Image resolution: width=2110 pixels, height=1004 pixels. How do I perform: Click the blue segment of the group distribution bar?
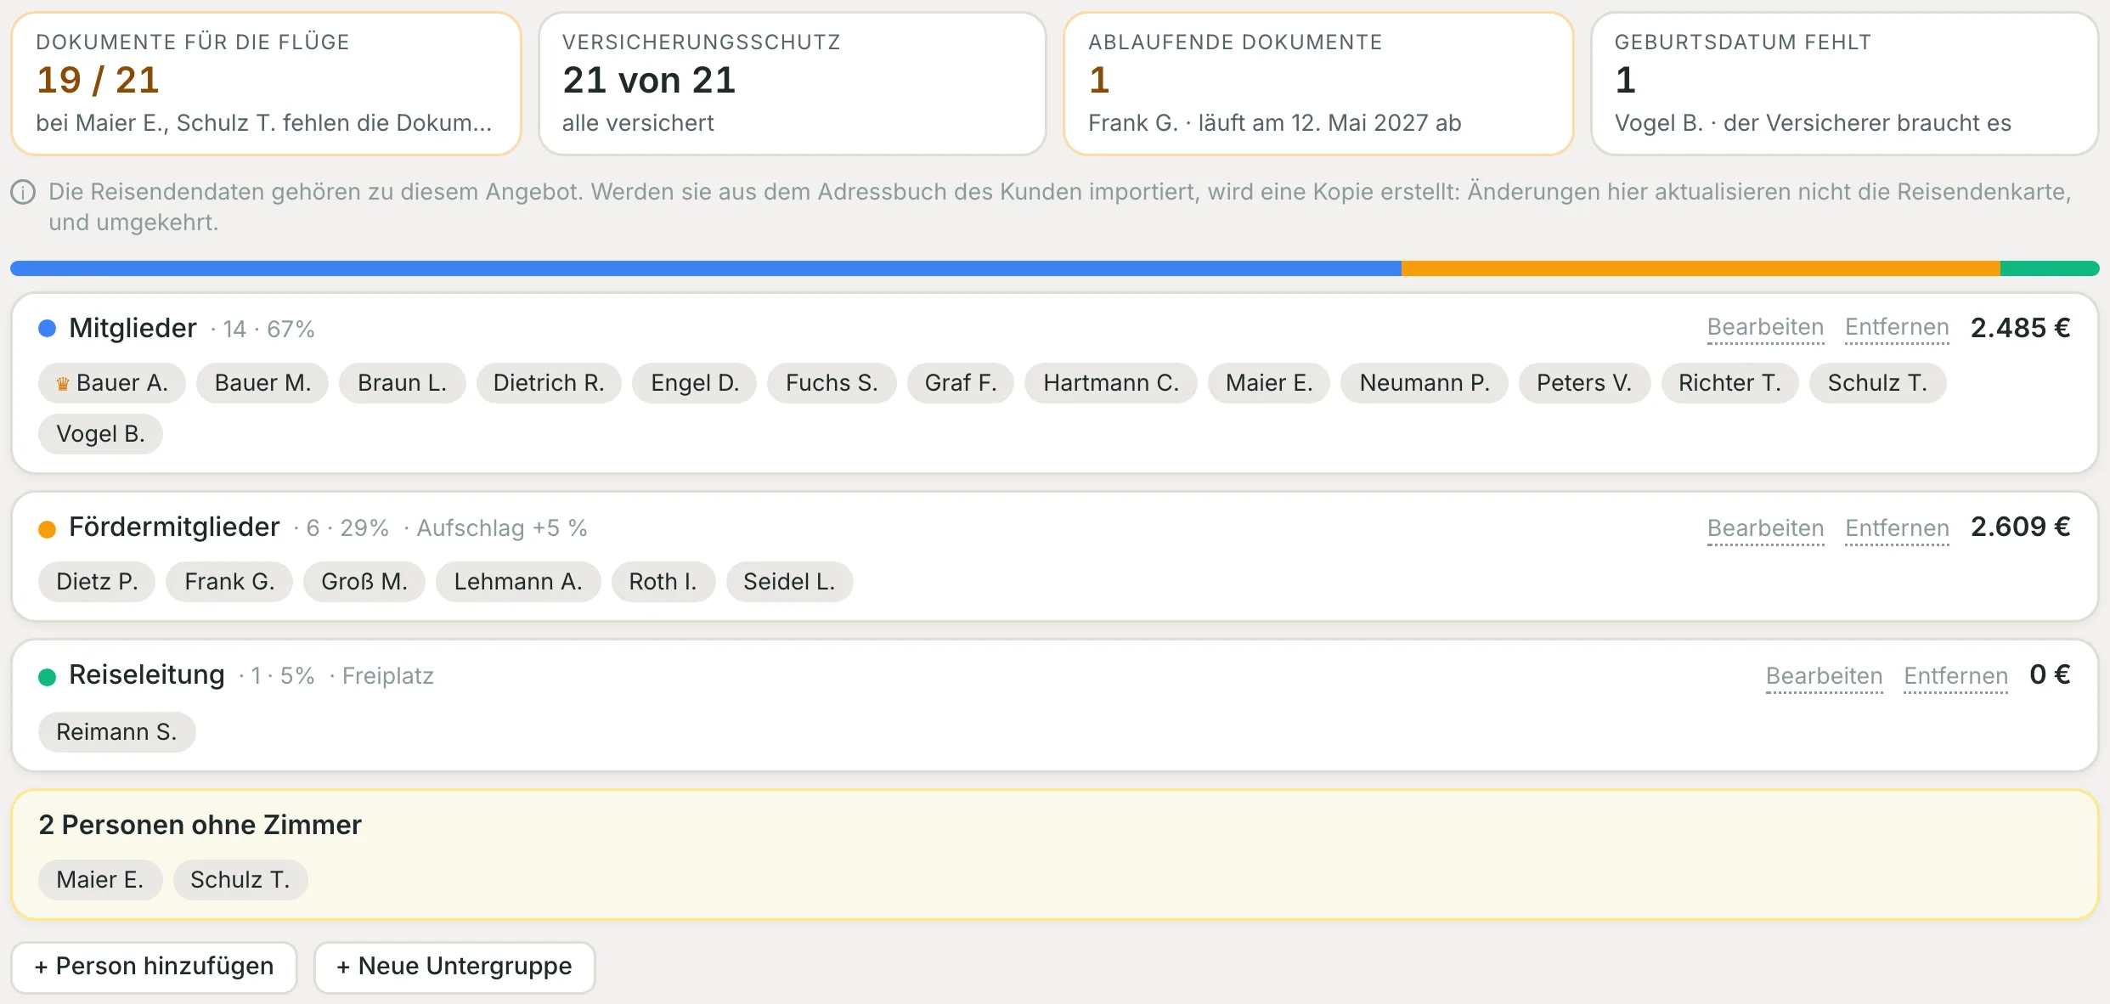(x=706, y=268)
